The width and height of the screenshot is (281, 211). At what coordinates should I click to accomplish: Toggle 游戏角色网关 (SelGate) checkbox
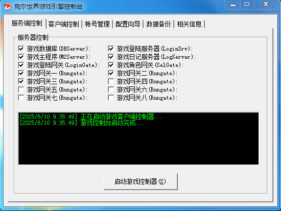(111, 65)
